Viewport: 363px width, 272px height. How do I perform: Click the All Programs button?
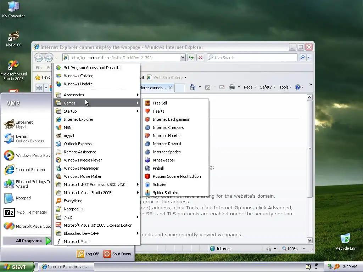[x=27, y=241]
